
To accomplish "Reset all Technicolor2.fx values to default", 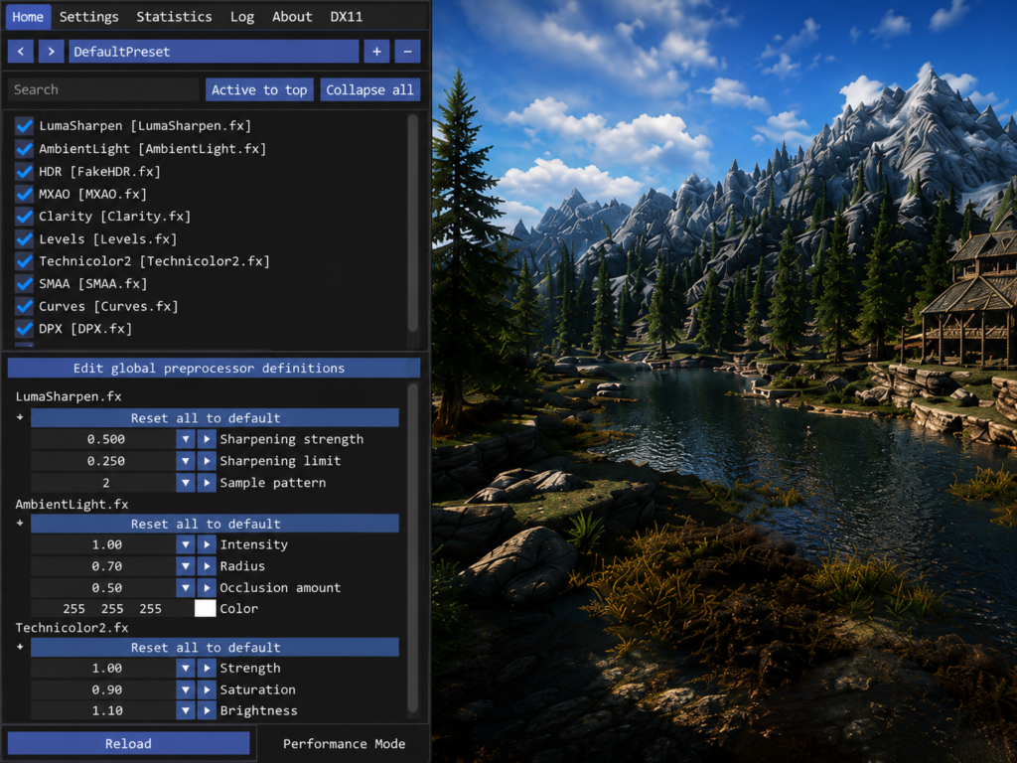I will [215, 647].
